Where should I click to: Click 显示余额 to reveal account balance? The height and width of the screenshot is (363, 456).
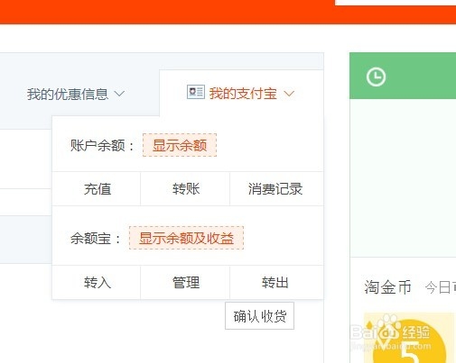(180, 145)
